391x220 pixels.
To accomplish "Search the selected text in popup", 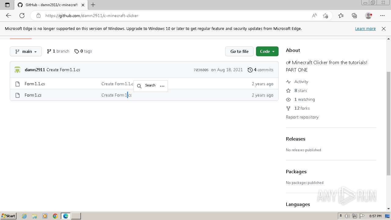I will (146, 86).
